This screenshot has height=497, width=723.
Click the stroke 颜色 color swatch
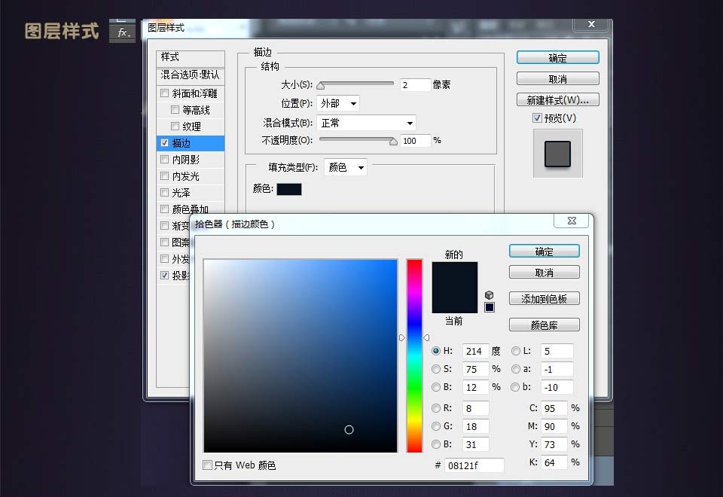[x=289, y=189]
